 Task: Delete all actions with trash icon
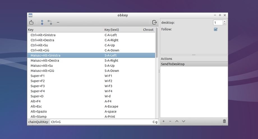click(224, 121)
